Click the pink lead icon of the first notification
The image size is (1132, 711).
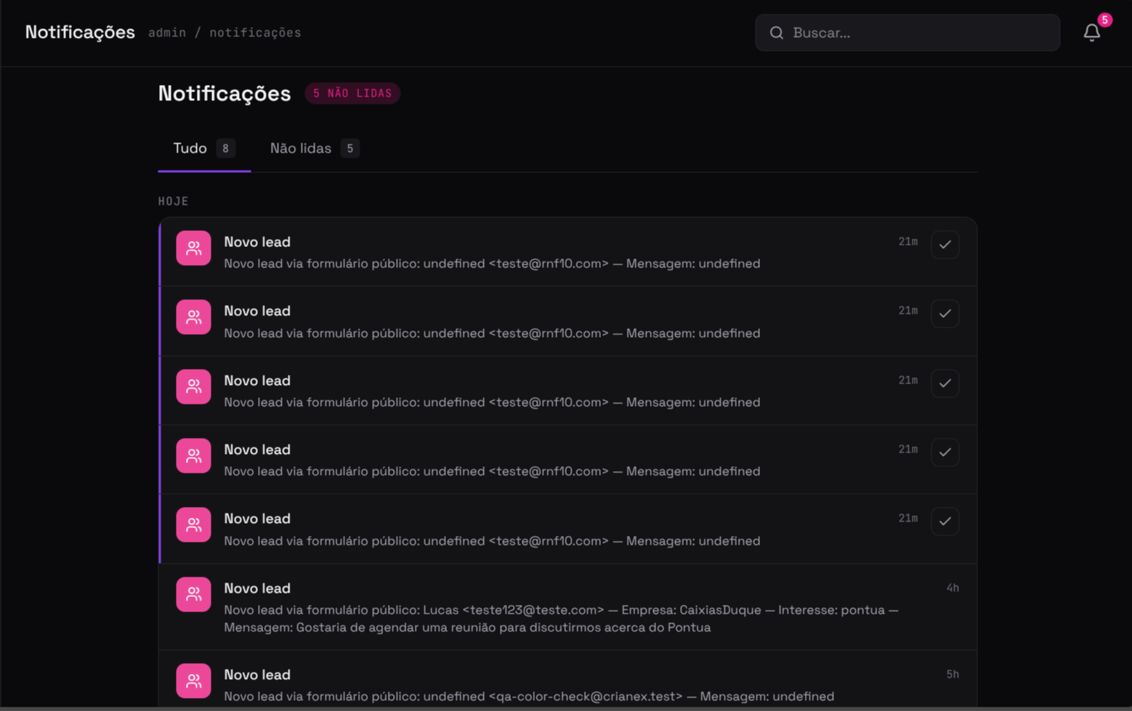pyautogui.click(x=193, y=248)
